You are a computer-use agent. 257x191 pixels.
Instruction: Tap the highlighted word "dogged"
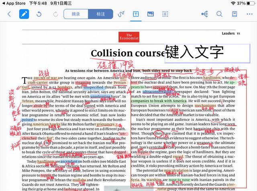point(120,152)
